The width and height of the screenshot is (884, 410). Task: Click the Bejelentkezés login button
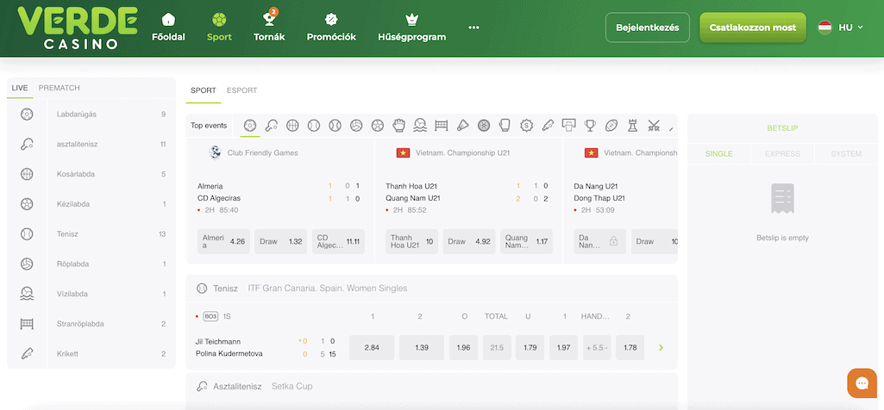[647, 28]
